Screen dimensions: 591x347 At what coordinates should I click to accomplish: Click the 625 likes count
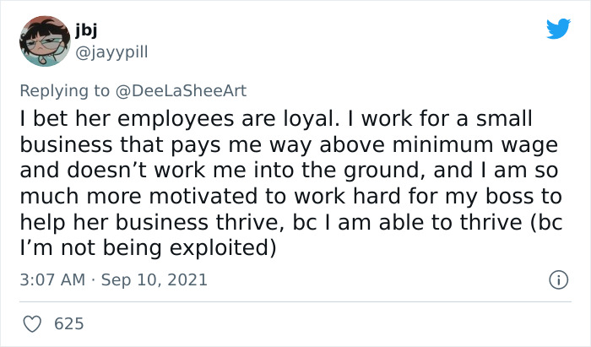pyautogui.click(x=68, y=323)
